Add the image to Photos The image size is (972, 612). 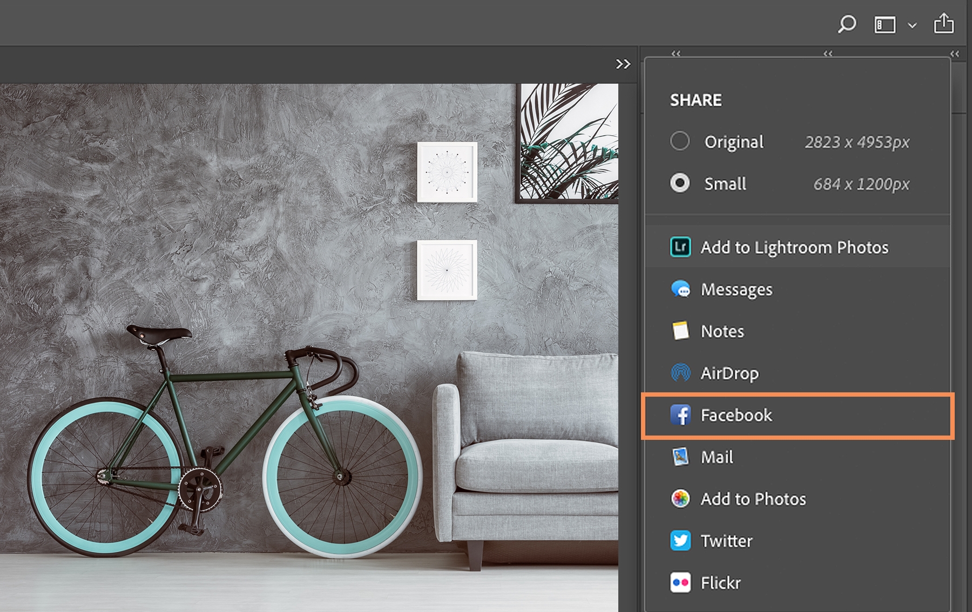(x=753, y=499)
